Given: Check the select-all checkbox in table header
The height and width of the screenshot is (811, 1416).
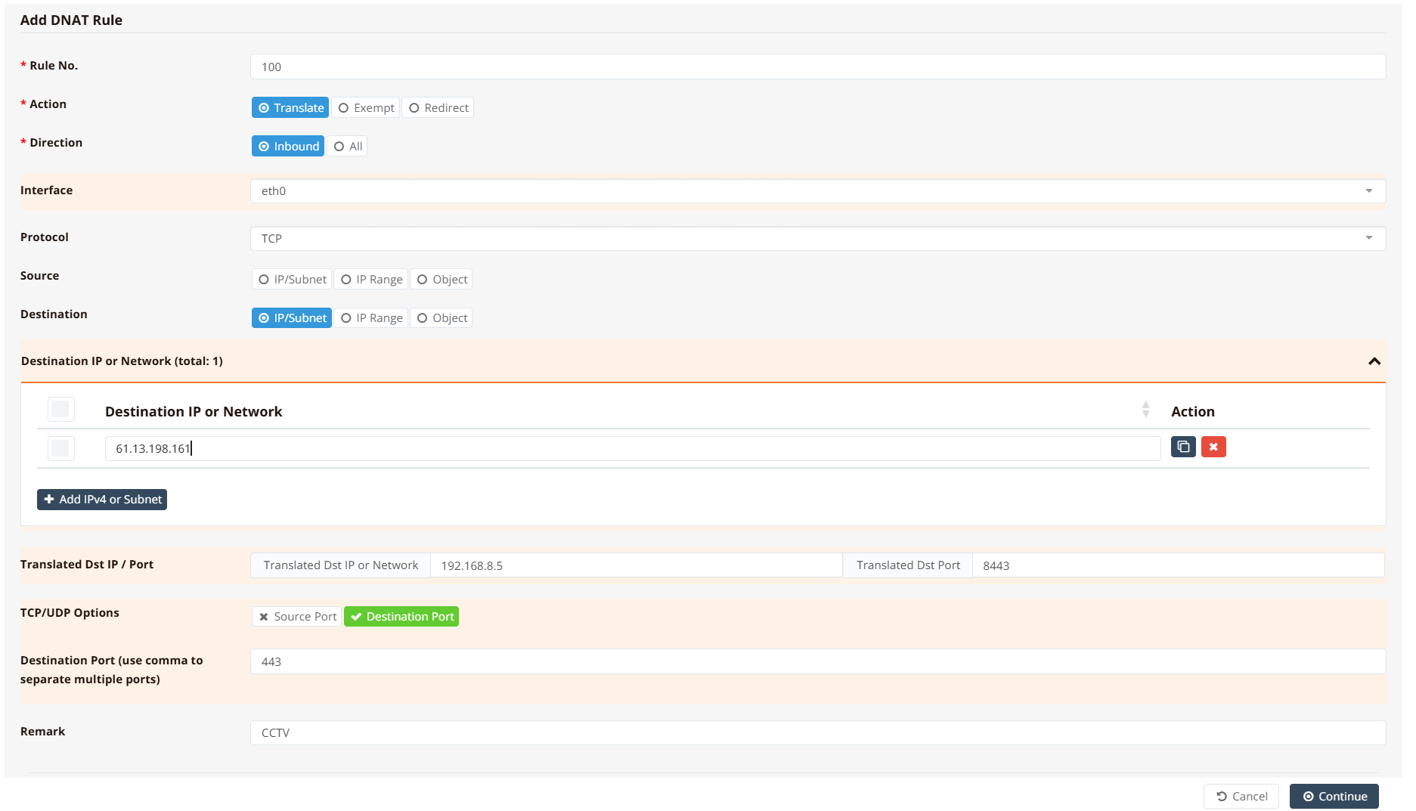Looking at the screenshot, I should point(60,410).
